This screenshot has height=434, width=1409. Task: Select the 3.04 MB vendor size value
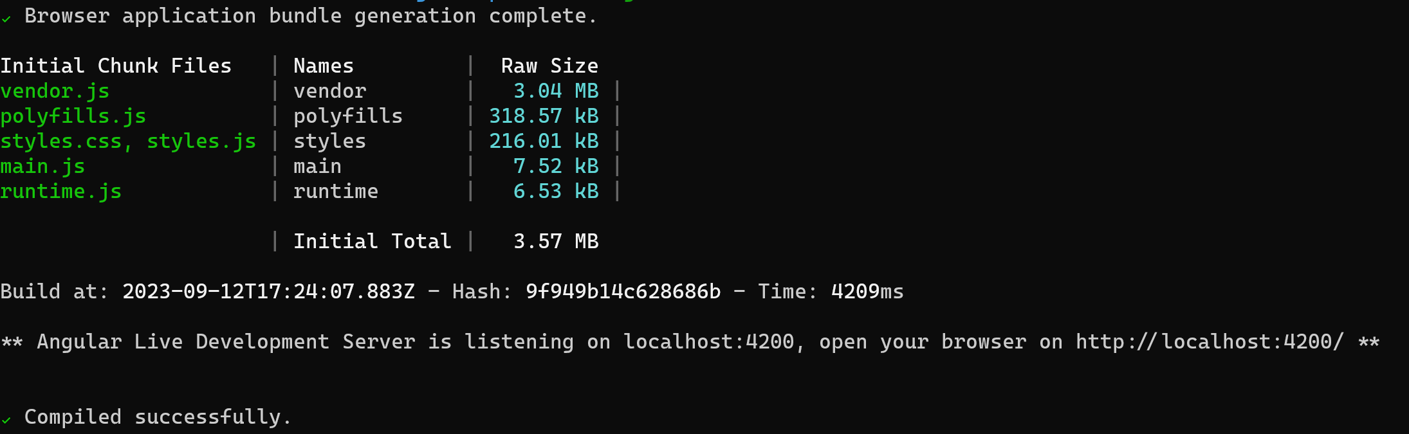[556, 91]
